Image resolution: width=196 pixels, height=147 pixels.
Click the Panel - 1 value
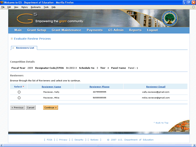point(133,68)
